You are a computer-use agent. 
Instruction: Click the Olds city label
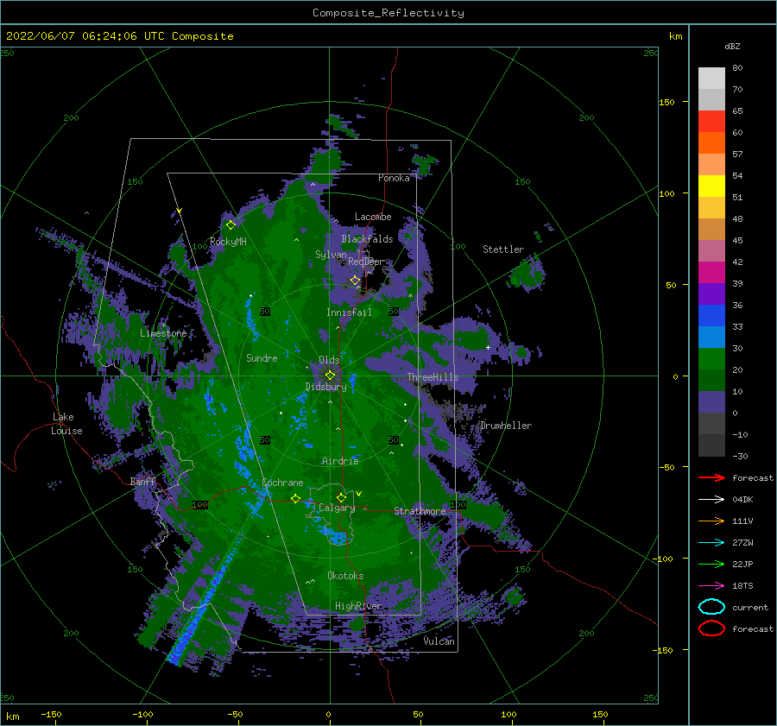coord(329,359)
